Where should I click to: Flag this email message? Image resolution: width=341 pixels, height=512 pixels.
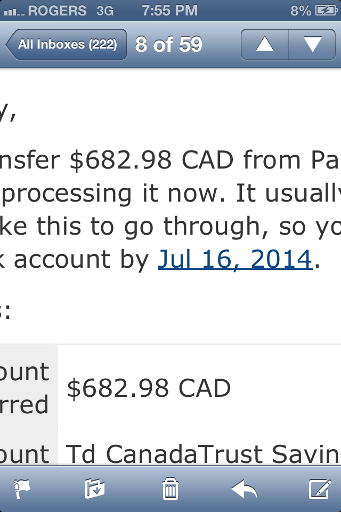[22, 489]
